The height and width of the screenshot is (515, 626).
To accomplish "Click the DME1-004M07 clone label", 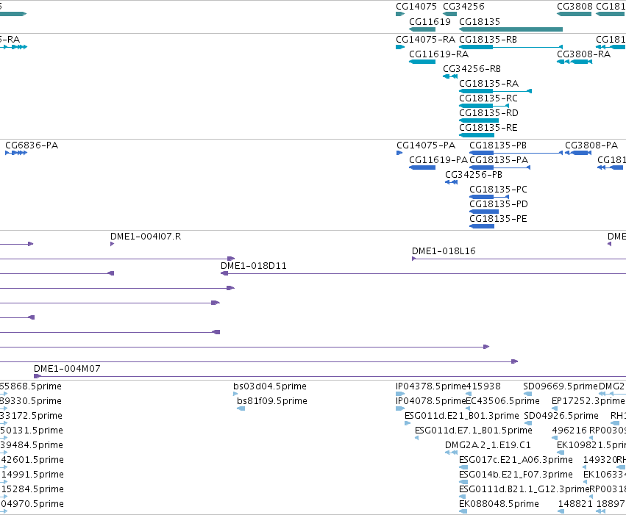I will coord(67,369).
